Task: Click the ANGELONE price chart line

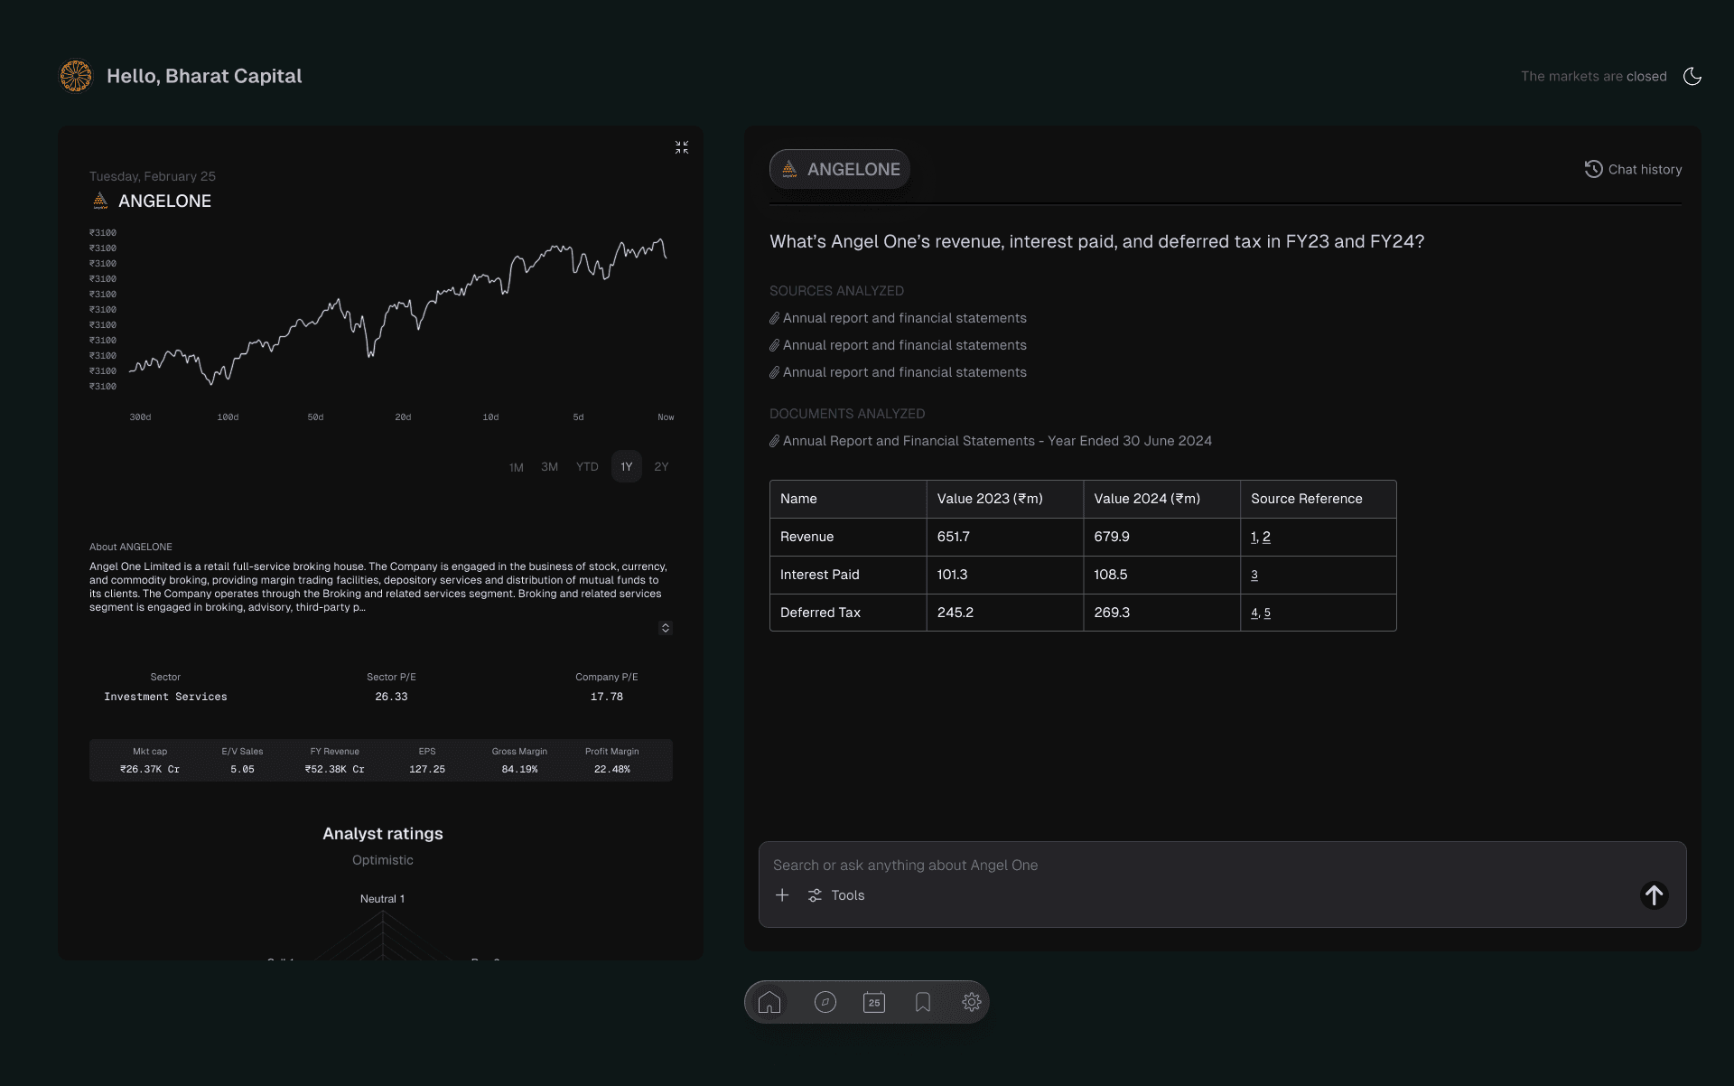Action: pyautogui.click(x=397, y=312)
